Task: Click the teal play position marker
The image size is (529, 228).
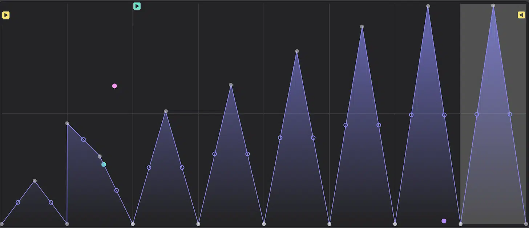Action: point(137,6)
